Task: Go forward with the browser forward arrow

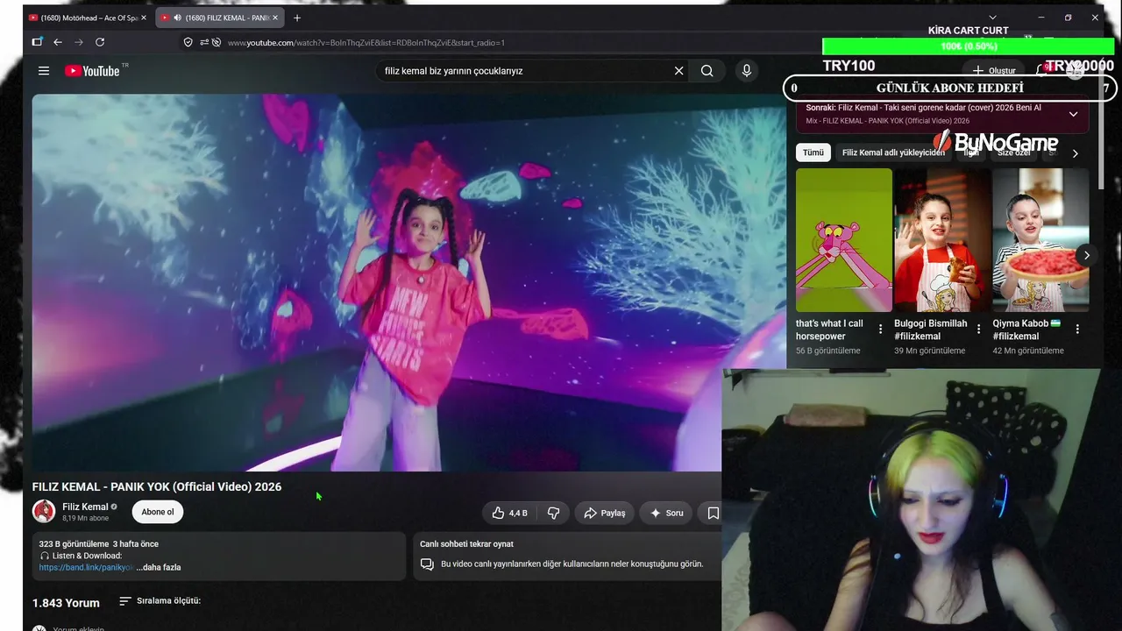Action: point(79,42)
